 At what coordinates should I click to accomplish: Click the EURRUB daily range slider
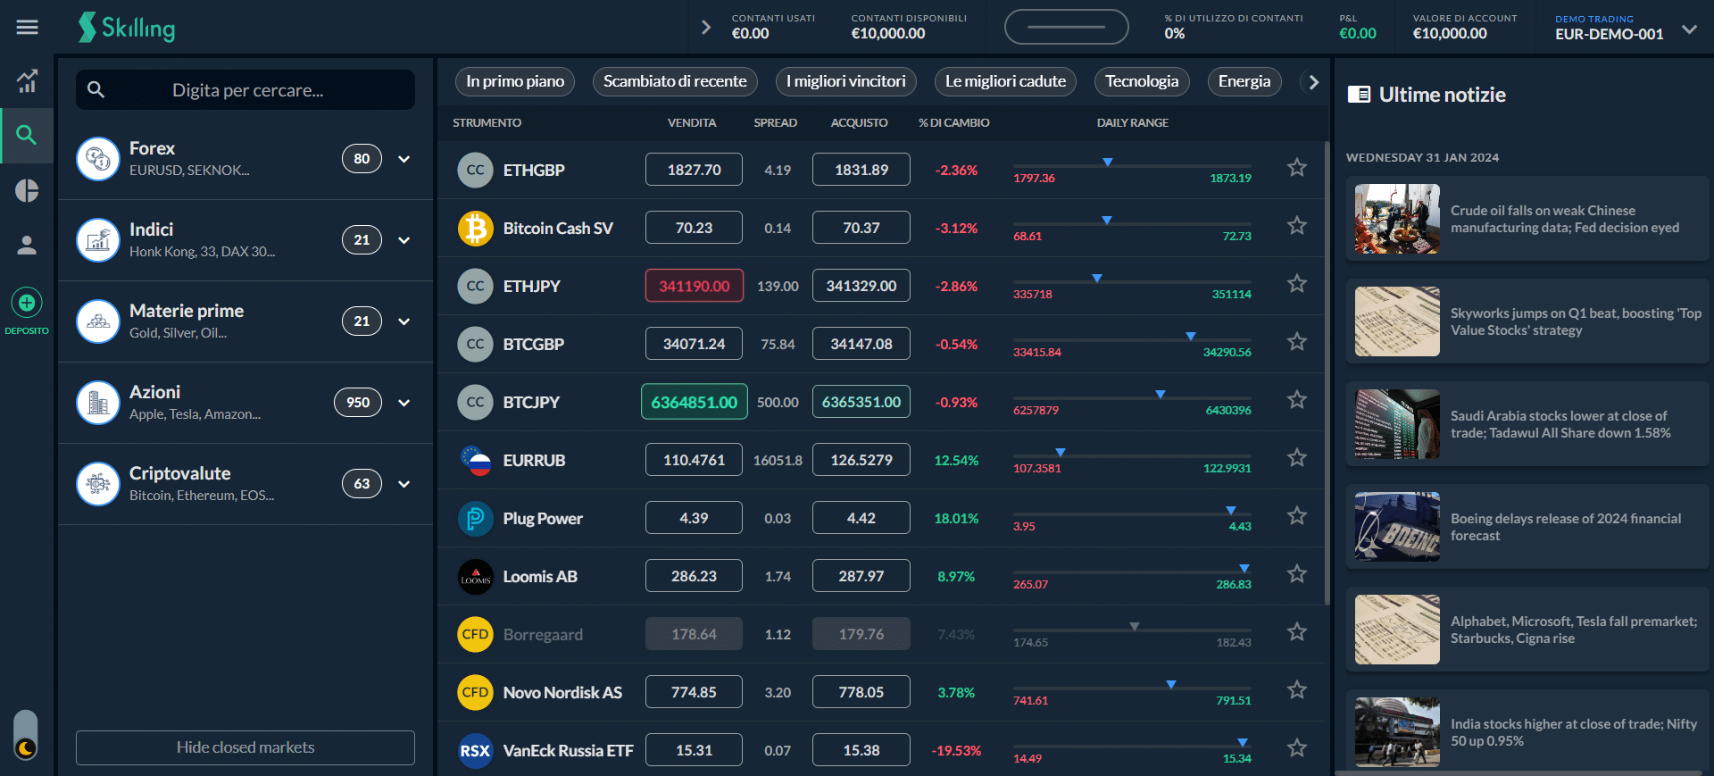pos(1132,455)
